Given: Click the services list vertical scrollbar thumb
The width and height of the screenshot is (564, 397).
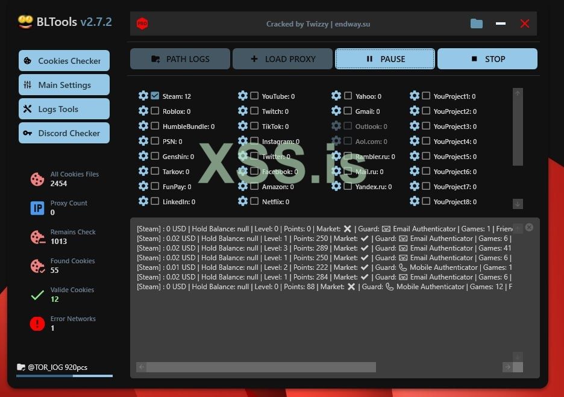Looking at the screenshot, I should point(518,132).
